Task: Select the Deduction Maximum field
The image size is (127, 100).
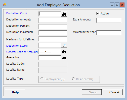Action: point(53,33)
